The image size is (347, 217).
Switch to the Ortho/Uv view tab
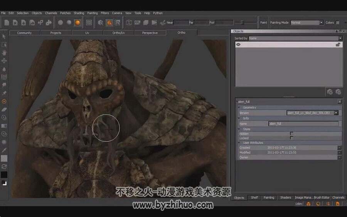(118, 33)
